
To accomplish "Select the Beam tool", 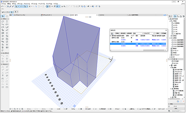I will pyautogui.click(x=3, y=25).
